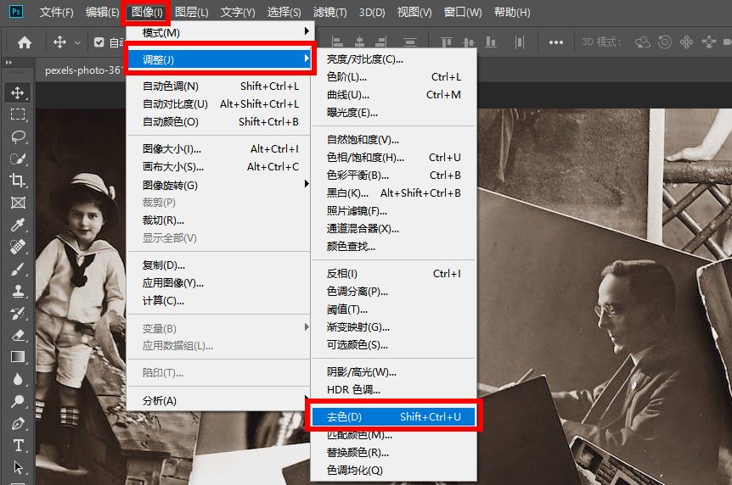Click the 3D roll camera icon

[665, 42]
